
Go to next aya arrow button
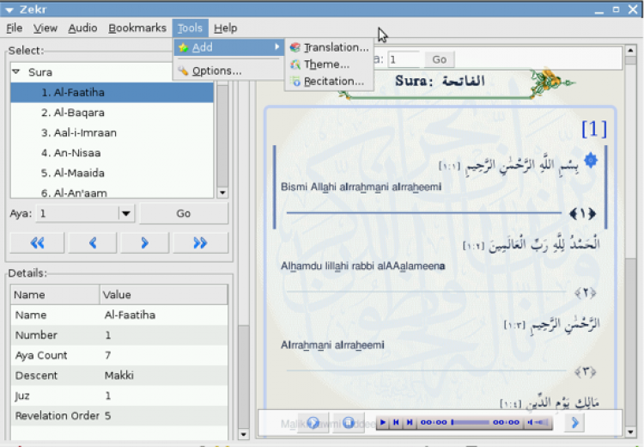click(144, 243)
